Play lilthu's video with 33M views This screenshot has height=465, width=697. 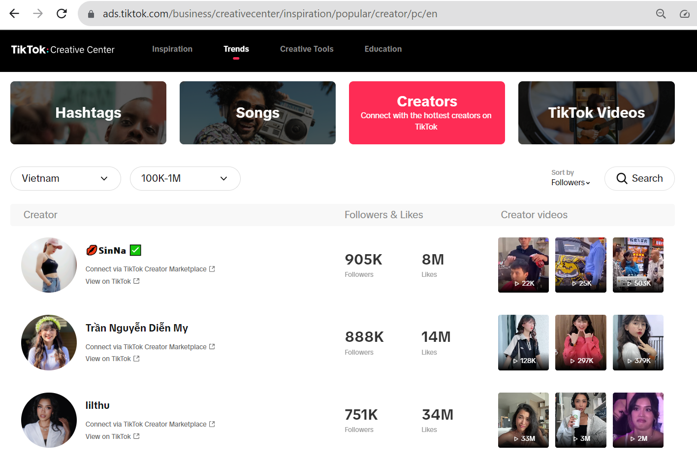pyautogui.click(x=523, y=420)
